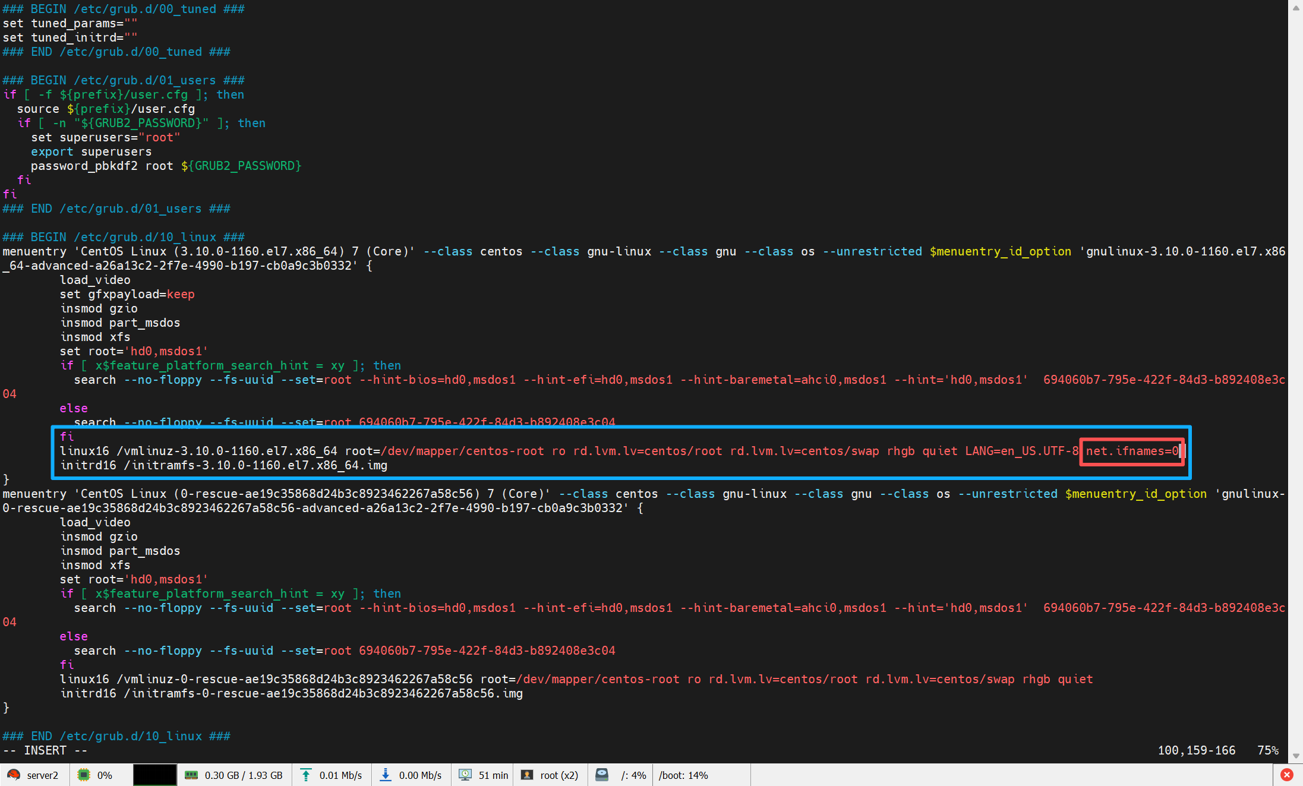Click 'password_pbkdf2 root' line
This screenshot has width=1303, height=786.
coord(166,166)
